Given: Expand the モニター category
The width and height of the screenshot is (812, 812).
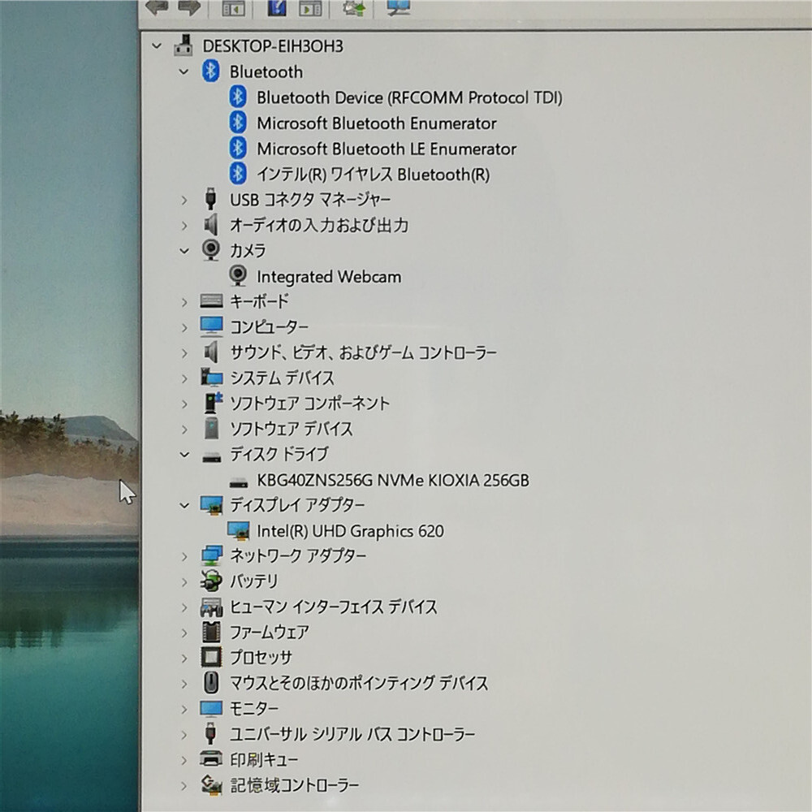Looking at the screenshot, I should (184, 709).
